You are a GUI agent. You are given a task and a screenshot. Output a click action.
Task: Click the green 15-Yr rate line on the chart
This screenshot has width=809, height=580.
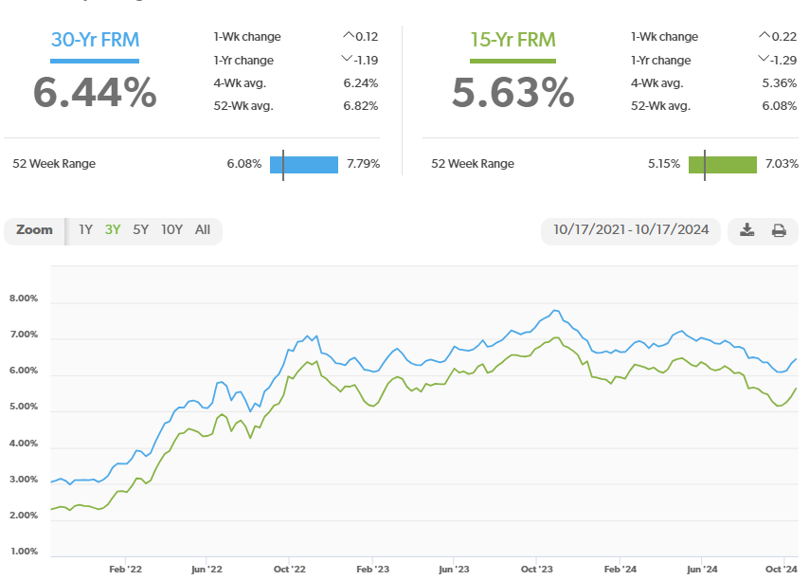pyautogui.click(x=557, y=337)
